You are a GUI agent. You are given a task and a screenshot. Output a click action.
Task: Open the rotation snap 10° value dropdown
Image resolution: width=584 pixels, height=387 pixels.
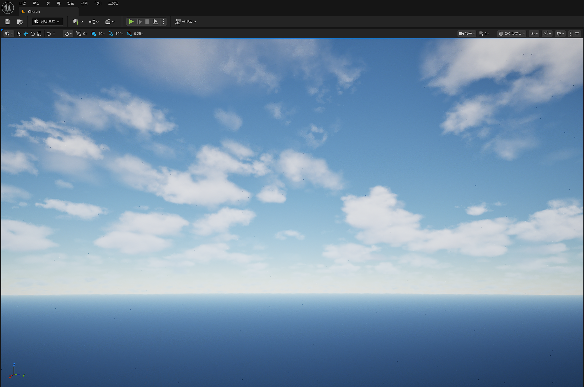119,34
